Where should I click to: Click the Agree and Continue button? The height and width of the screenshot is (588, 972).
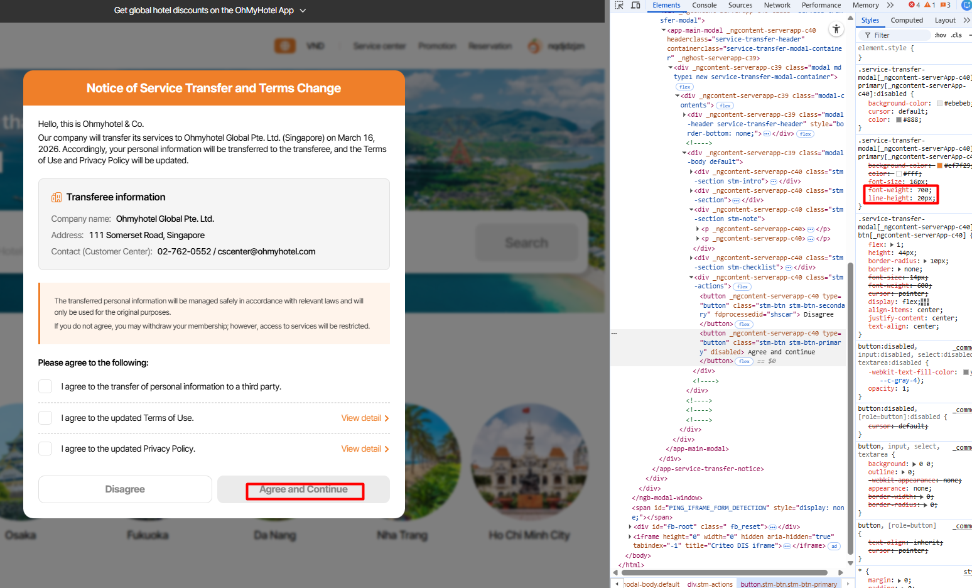(303, 489)
